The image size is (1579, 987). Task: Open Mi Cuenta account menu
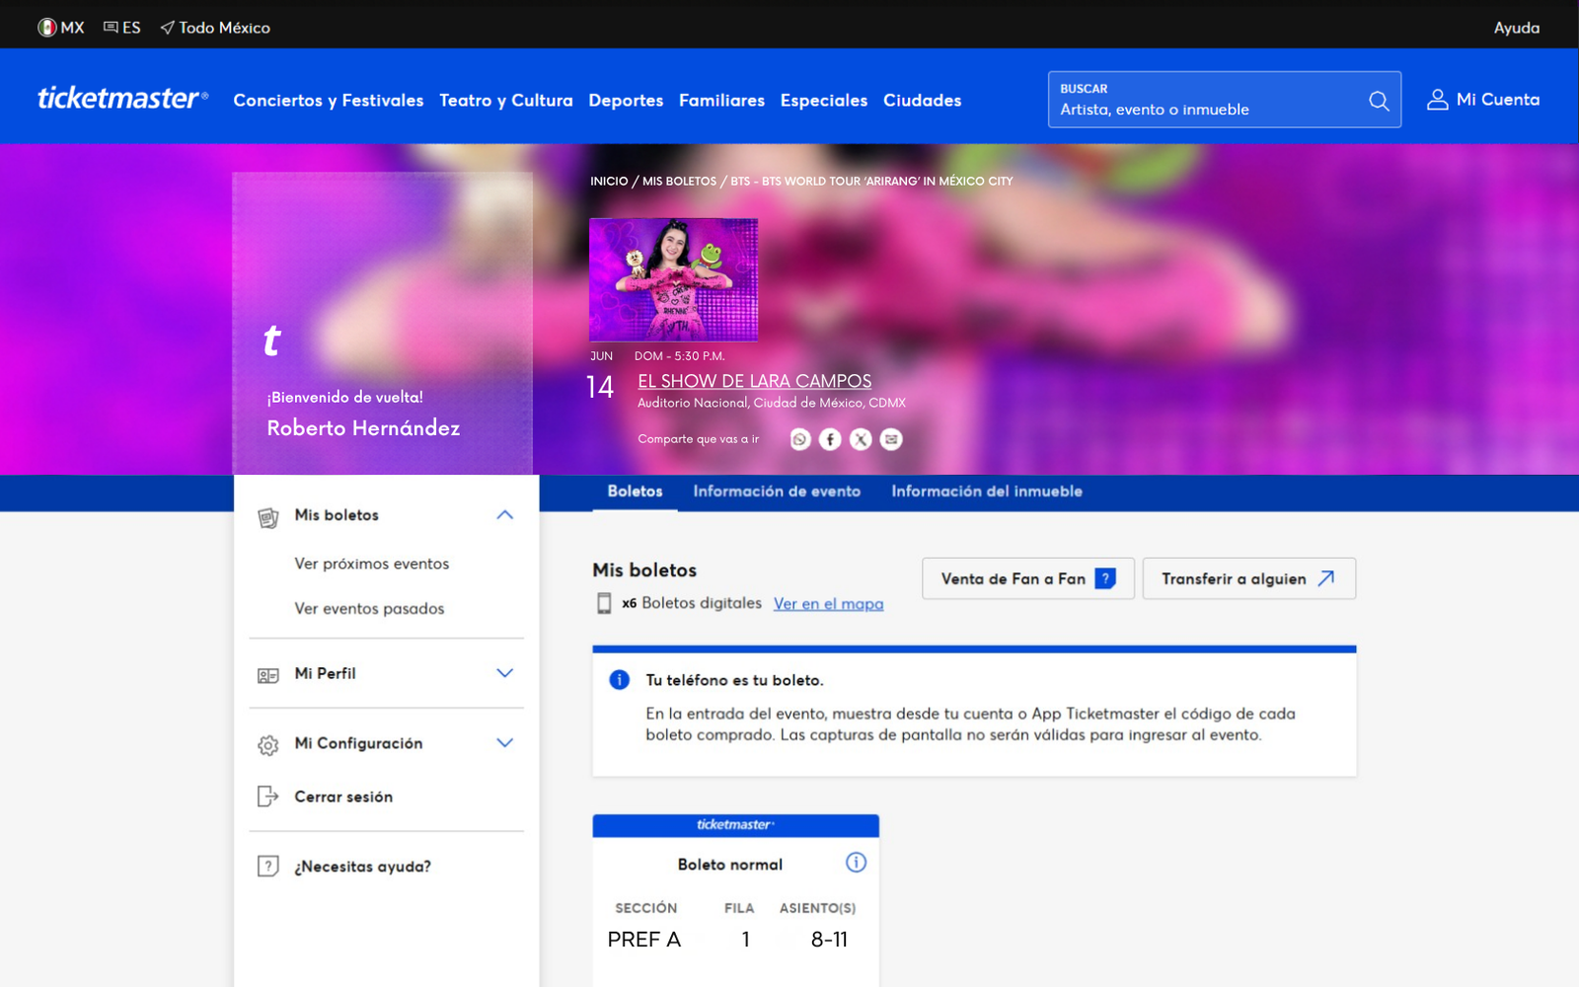point(1483,100)
